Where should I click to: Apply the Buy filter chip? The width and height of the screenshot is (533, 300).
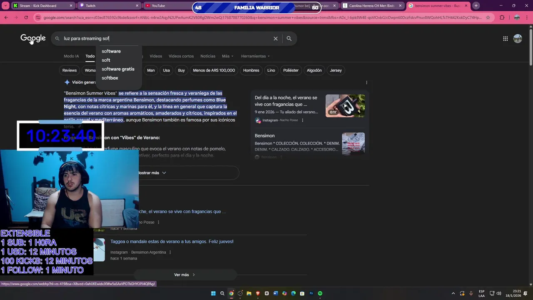(181, 70)
